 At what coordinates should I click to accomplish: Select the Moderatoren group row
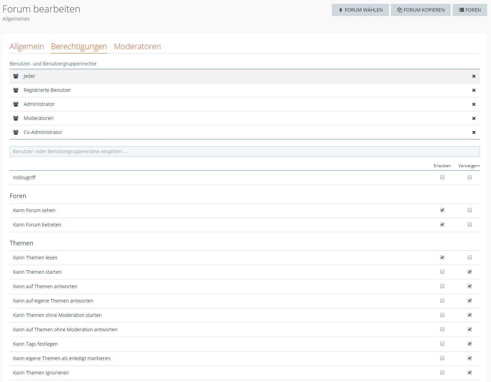[x=38, y=118]
